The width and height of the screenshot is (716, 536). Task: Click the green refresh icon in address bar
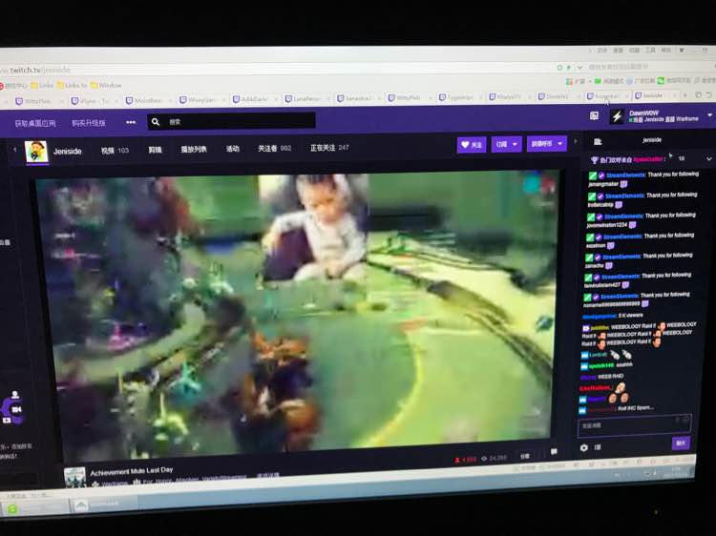click(559, 67)
